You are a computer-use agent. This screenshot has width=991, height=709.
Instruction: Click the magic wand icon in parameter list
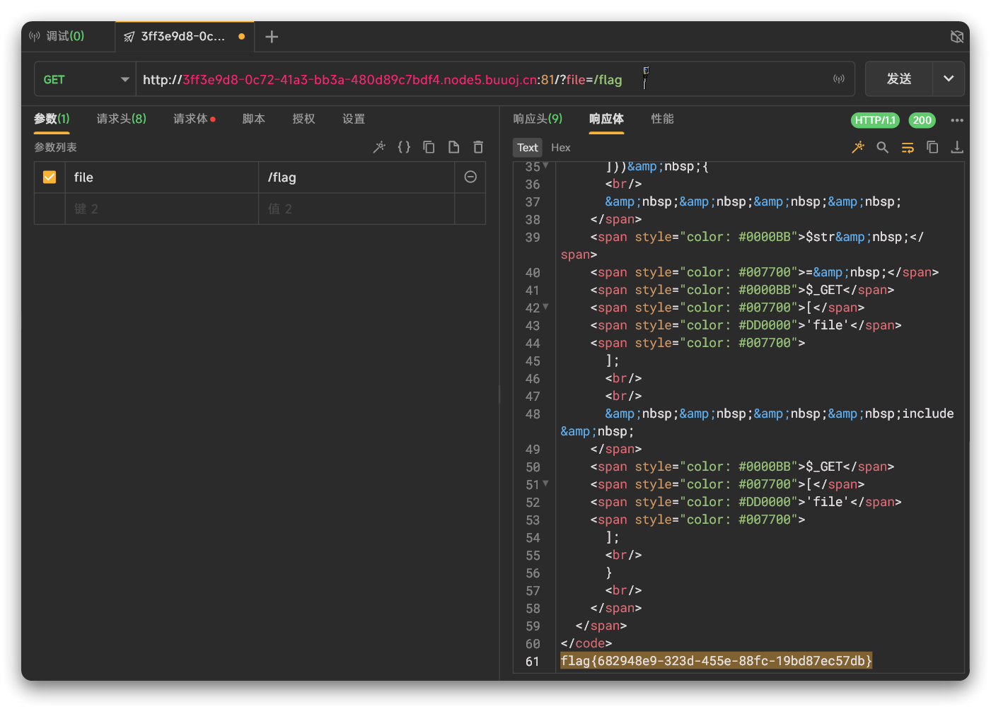pos(379,147)
